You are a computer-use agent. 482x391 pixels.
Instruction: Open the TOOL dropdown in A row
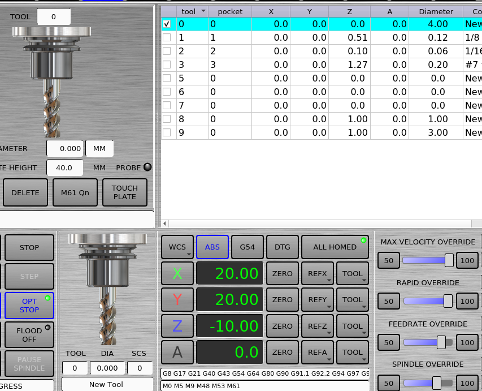[x=353, y=352]
